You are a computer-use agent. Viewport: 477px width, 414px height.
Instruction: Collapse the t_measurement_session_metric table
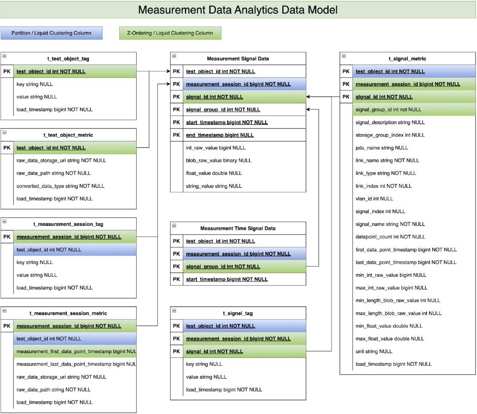[x=4, y=311]
